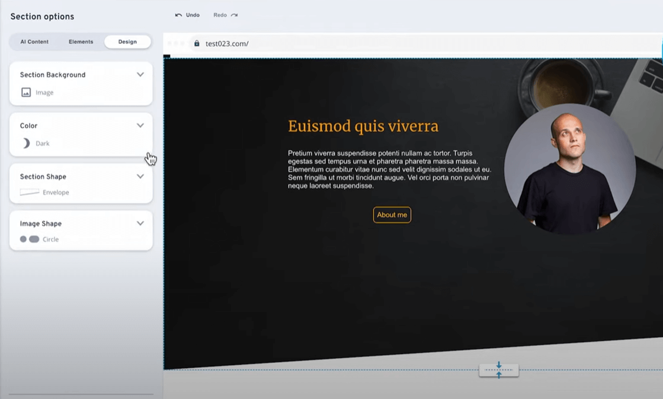The width and height of the screenshot is (663, 399).
Task: Open the Section Shape dropdown
Action: click(x=140, y=176)
